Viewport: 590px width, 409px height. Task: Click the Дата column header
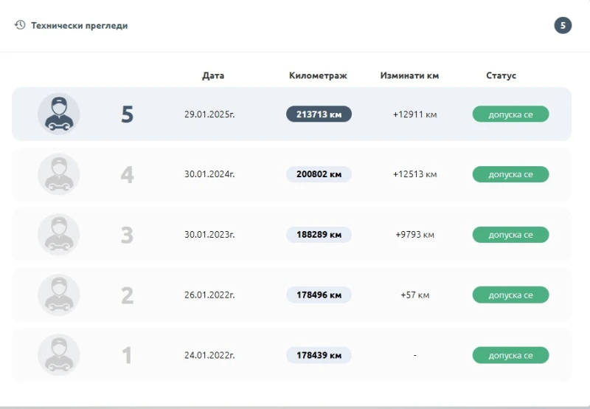(213, 75)
